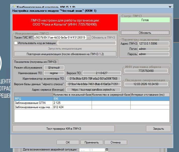Click the window title bar app icon

click(14, 7)
